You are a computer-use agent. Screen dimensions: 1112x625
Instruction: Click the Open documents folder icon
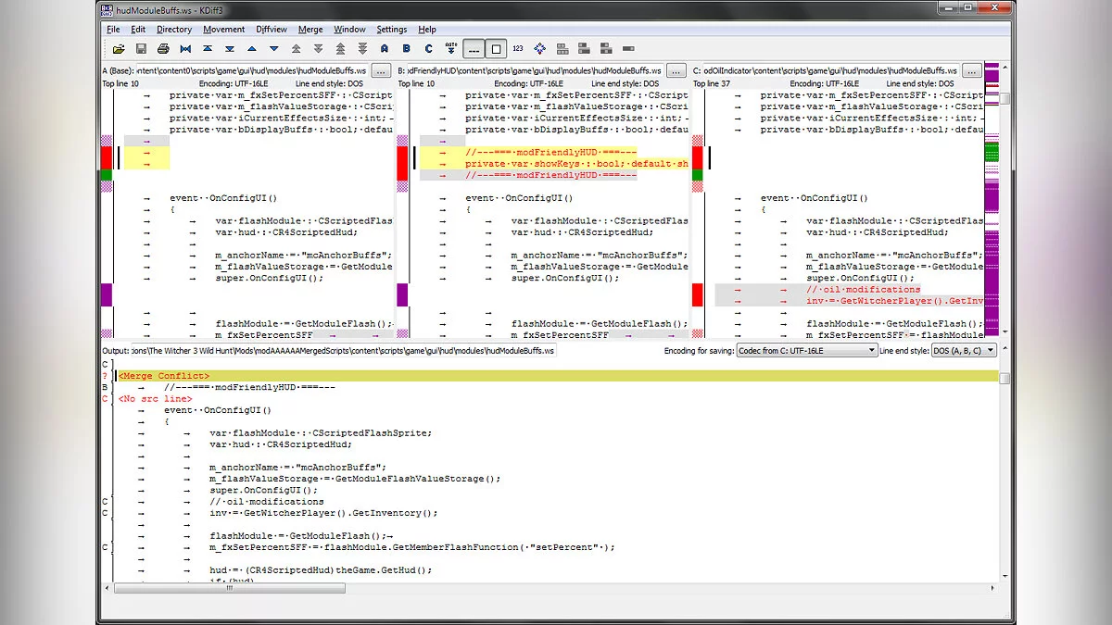[119, 48]
